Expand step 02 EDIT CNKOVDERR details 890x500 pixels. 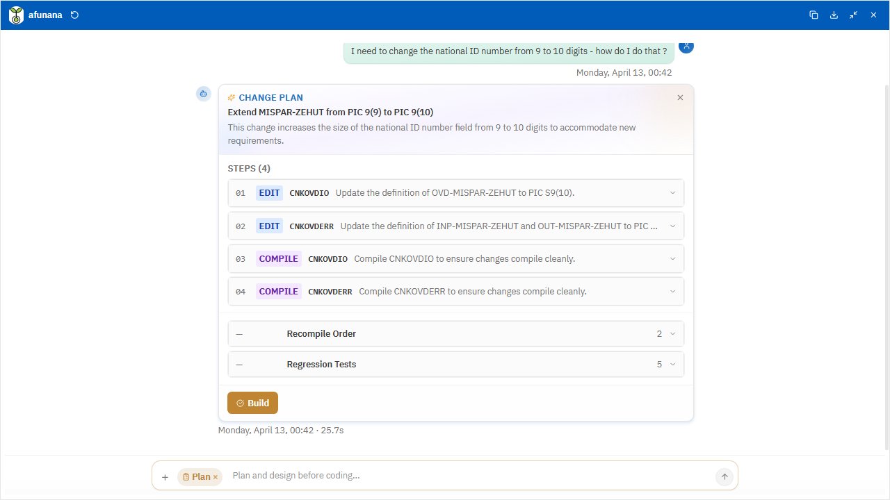(x=672, y=226)
